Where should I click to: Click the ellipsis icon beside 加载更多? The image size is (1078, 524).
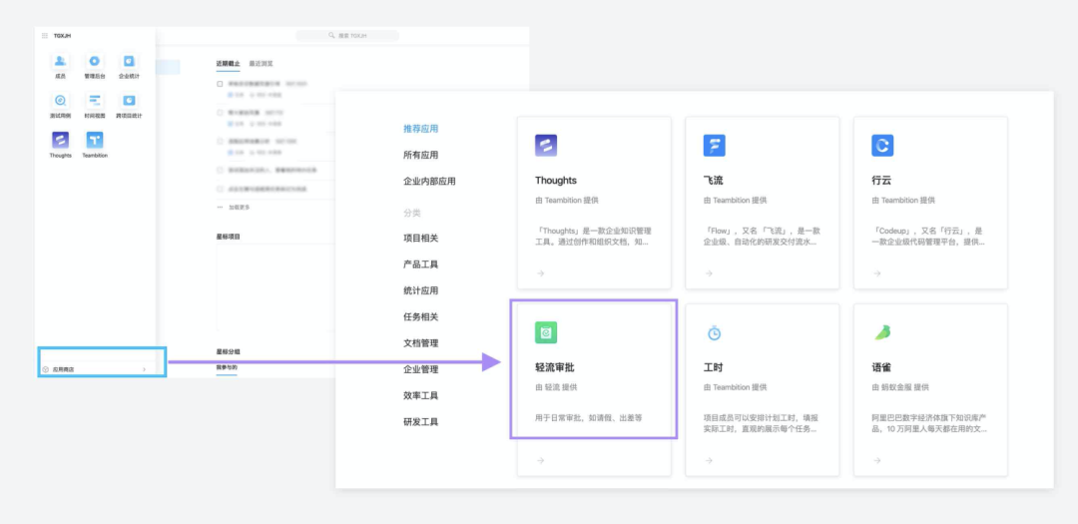(220, 207)
